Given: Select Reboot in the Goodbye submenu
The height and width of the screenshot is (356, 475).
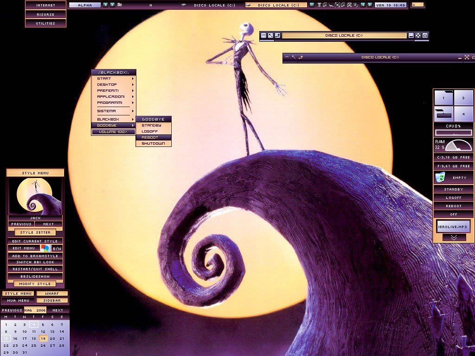Looking at the screenshot, I should (154, 137).
